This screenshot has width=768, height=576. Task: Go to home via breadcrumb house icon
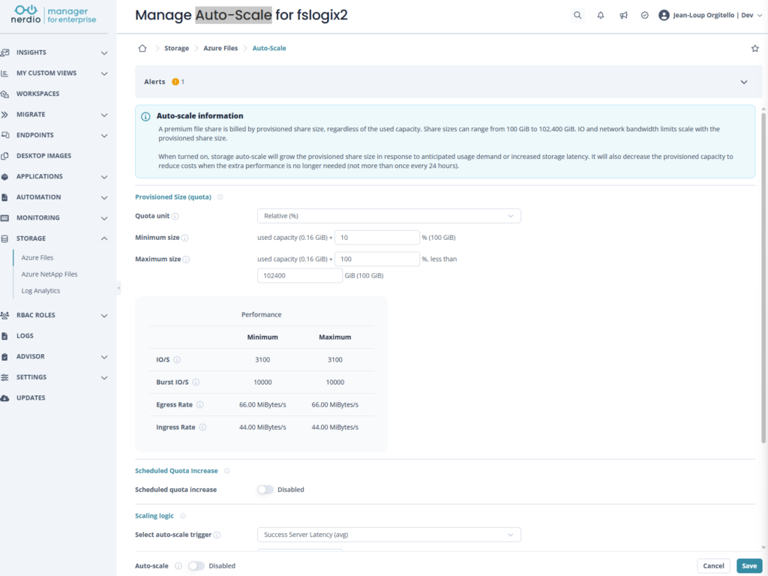point(142,48)
